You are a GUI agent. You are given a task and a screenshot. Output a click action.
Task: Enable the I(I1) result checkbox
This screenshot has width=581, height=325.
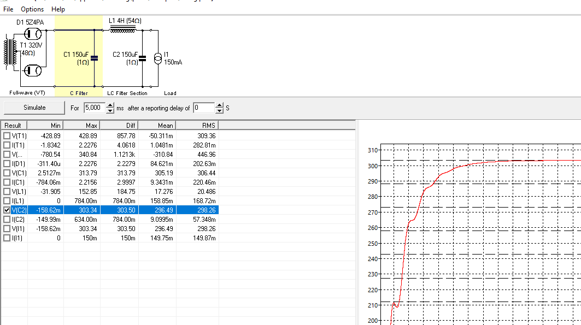7,238
